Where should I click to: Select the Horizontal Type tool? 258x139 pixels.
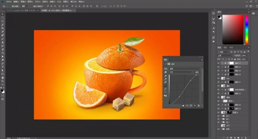[x=3, y=67]
